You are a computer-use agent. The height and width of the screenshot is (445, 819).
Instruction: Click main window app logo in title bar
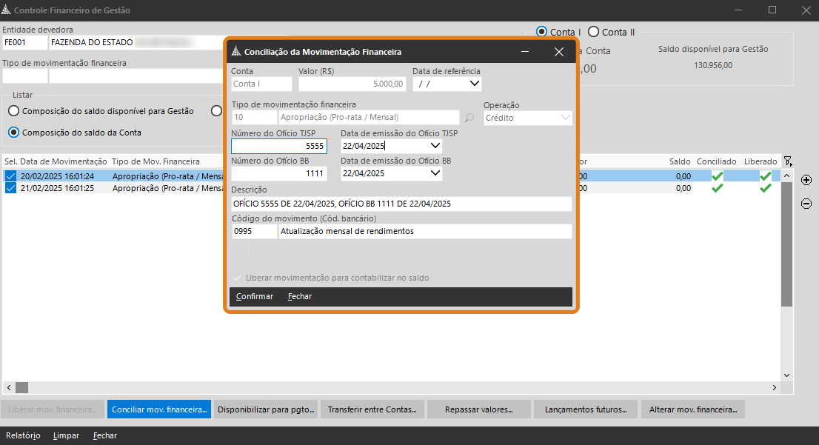tap(6, 10)
